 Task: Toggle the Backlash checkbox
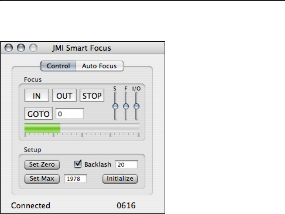click(x=78, y=164)
